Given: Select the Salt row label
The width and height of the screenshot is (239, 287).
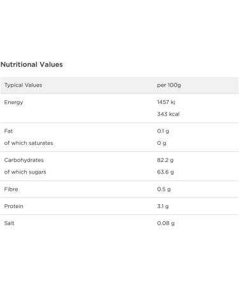Looking at the screenshot, I should (x=9, y=223).
